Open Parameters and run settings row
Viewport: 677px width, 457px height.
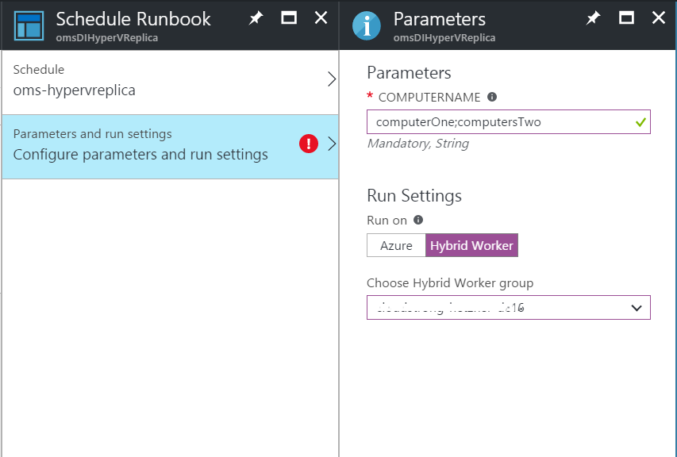coord(170,147)
